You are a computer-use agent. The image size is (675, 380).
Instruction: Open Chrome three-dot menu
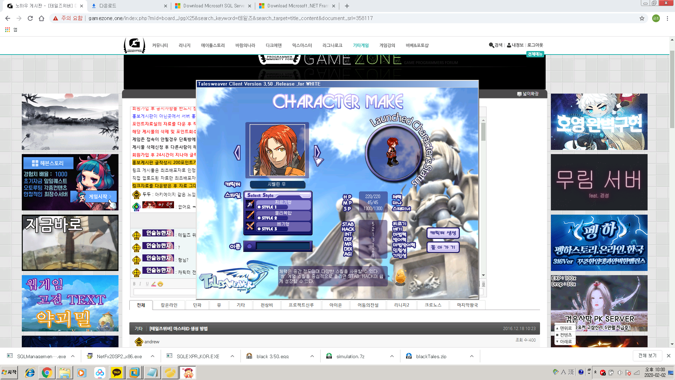tap(667, 18)
